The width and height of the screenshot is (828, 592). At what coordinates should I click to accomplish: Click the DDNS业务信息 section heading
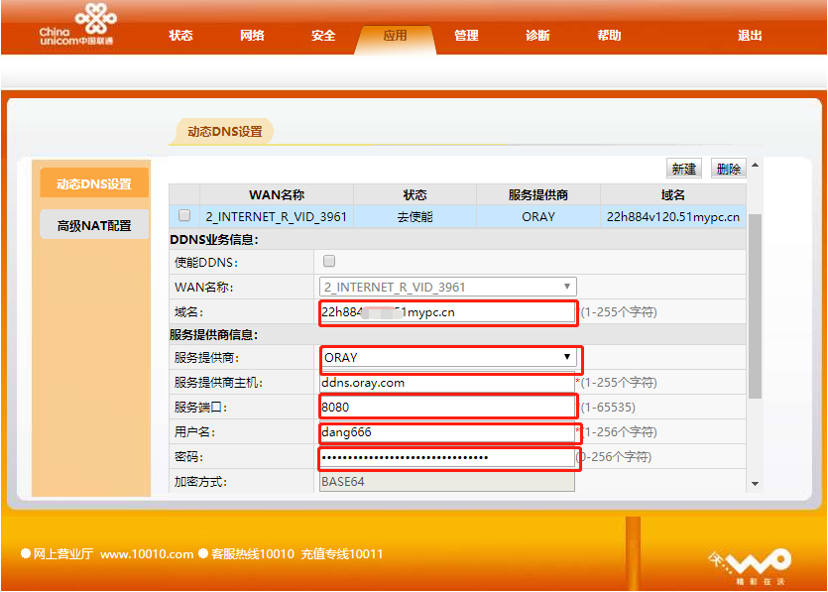214,240
